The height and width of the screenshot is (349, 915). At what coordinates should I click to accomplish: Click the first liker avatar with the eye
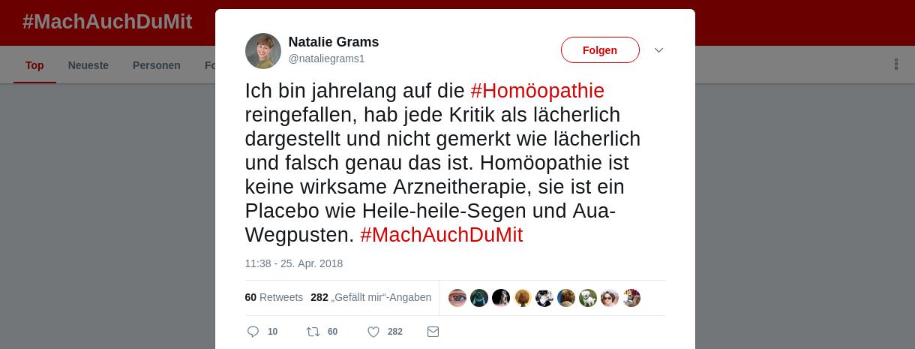coord(457,298)
